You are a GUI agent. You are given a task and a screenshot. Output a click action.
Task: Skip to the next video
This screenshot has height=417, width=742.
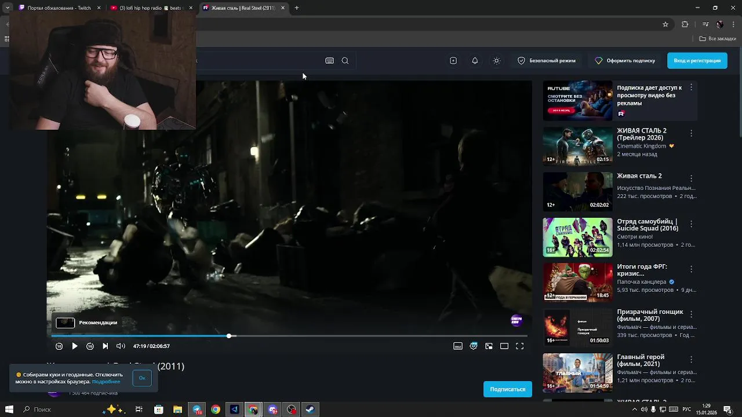point(105,346)
